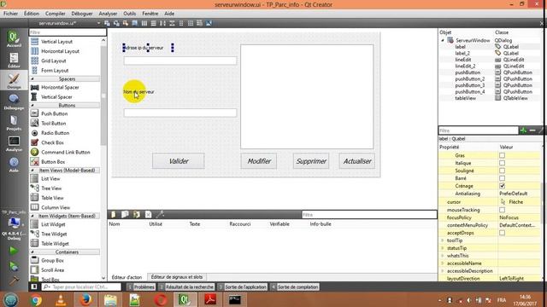
Task: Open the Outils menu
Action: (129, 14)
